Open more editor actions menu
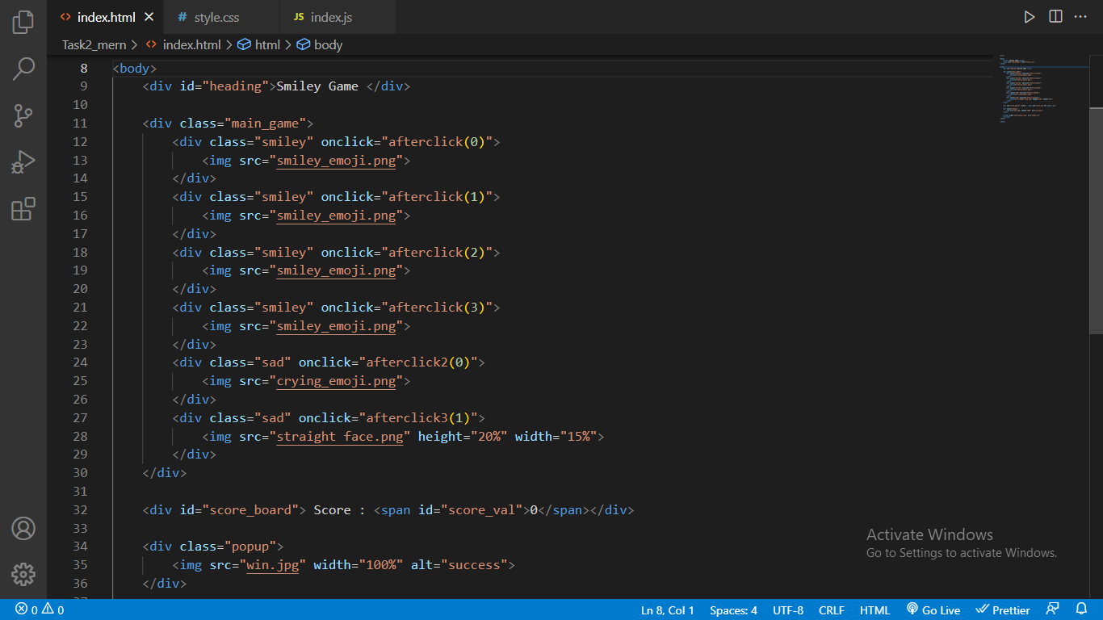 coord(1080,16)
